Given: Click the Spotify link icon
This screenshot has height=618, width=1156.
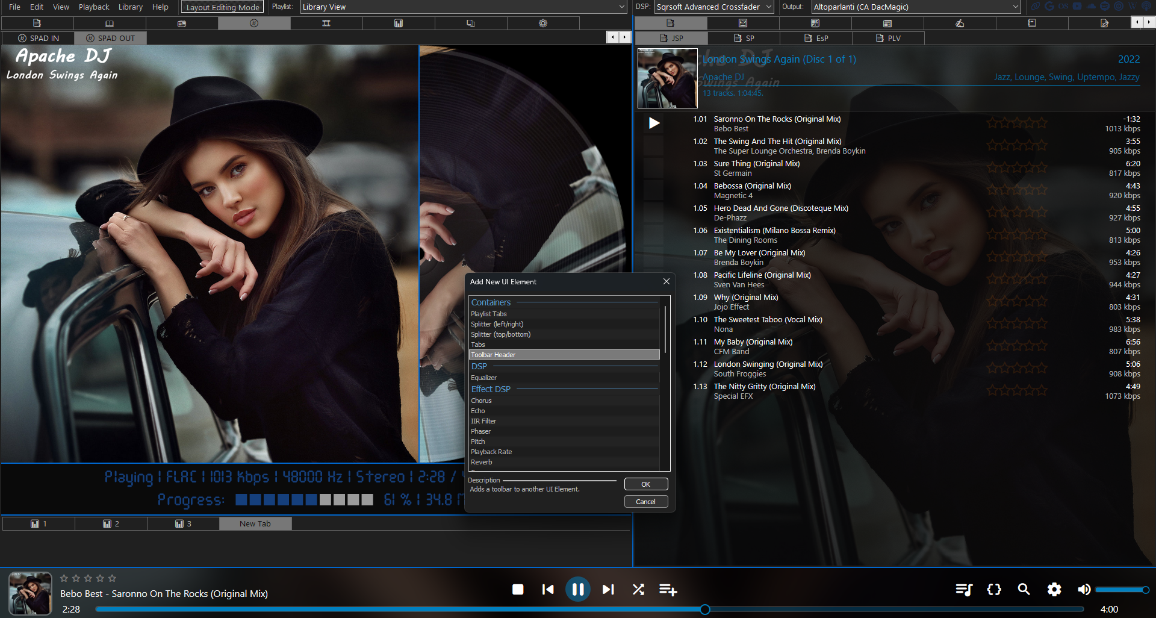Looking at the screenshot, I should coord(1105,7).
